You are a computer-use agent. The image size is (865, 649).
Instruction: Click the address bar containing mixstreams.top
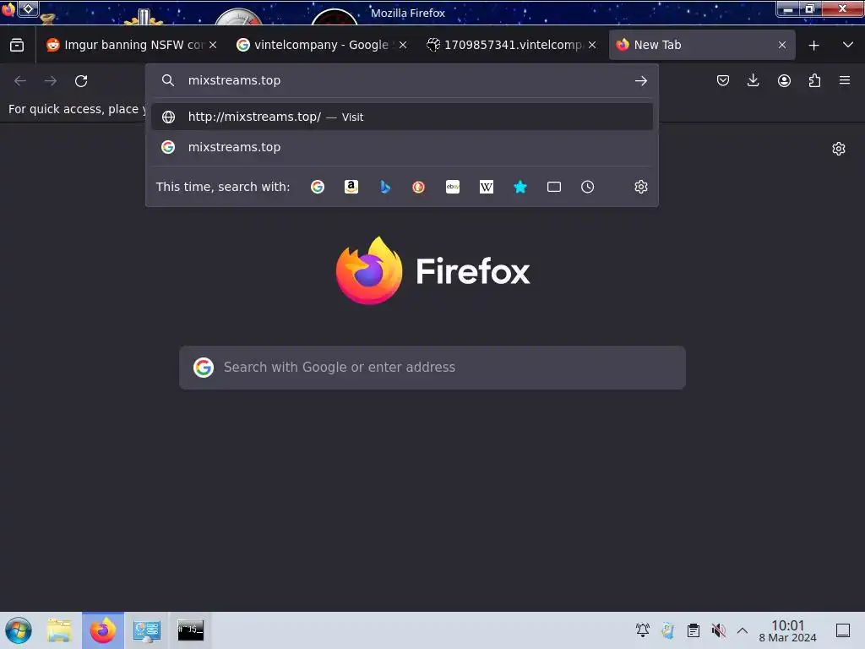pos(401,80)
